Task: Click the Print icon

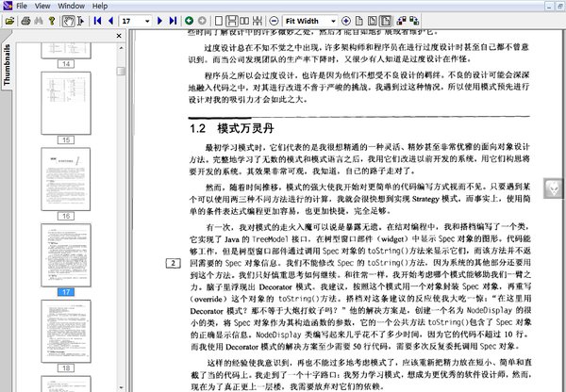Action: [x=25, y=21]
